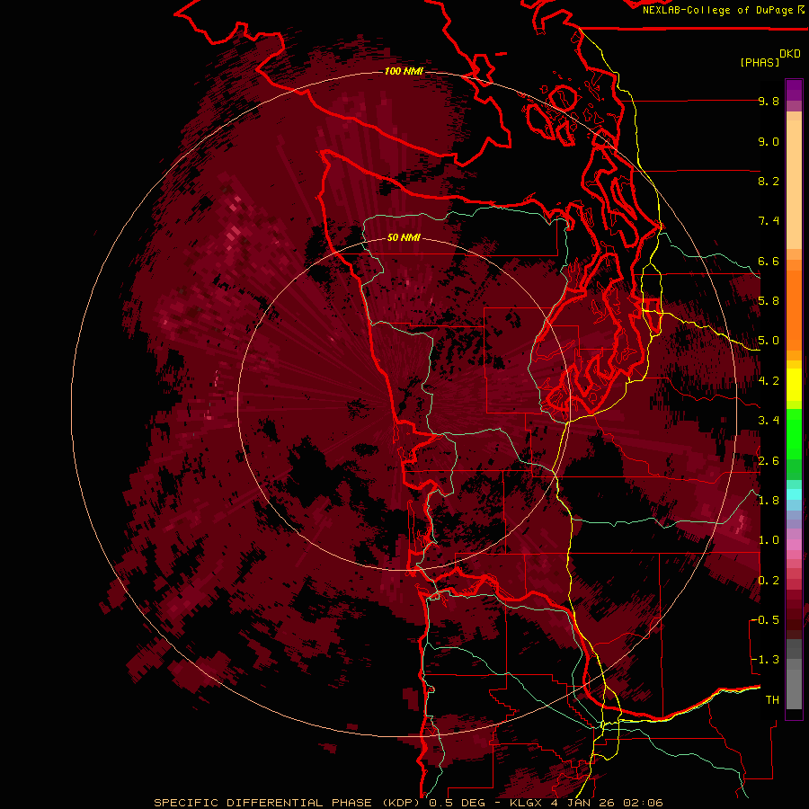Click the 7.4 value on the color scale

pos(769,221)
